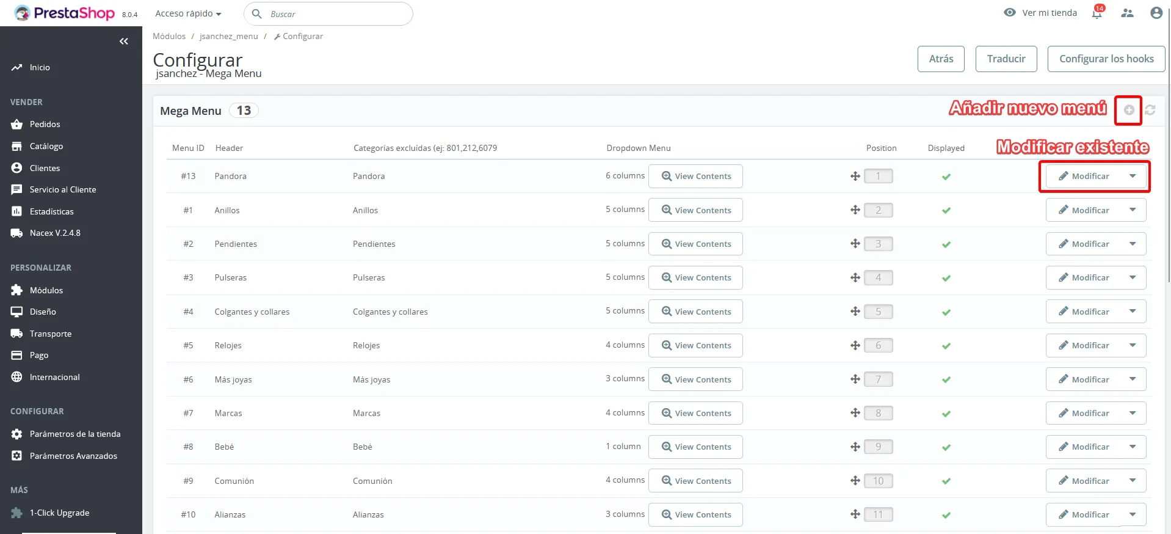
Task: Toggle Displayed checkmark for Bebé row
Action: point(946,447)
